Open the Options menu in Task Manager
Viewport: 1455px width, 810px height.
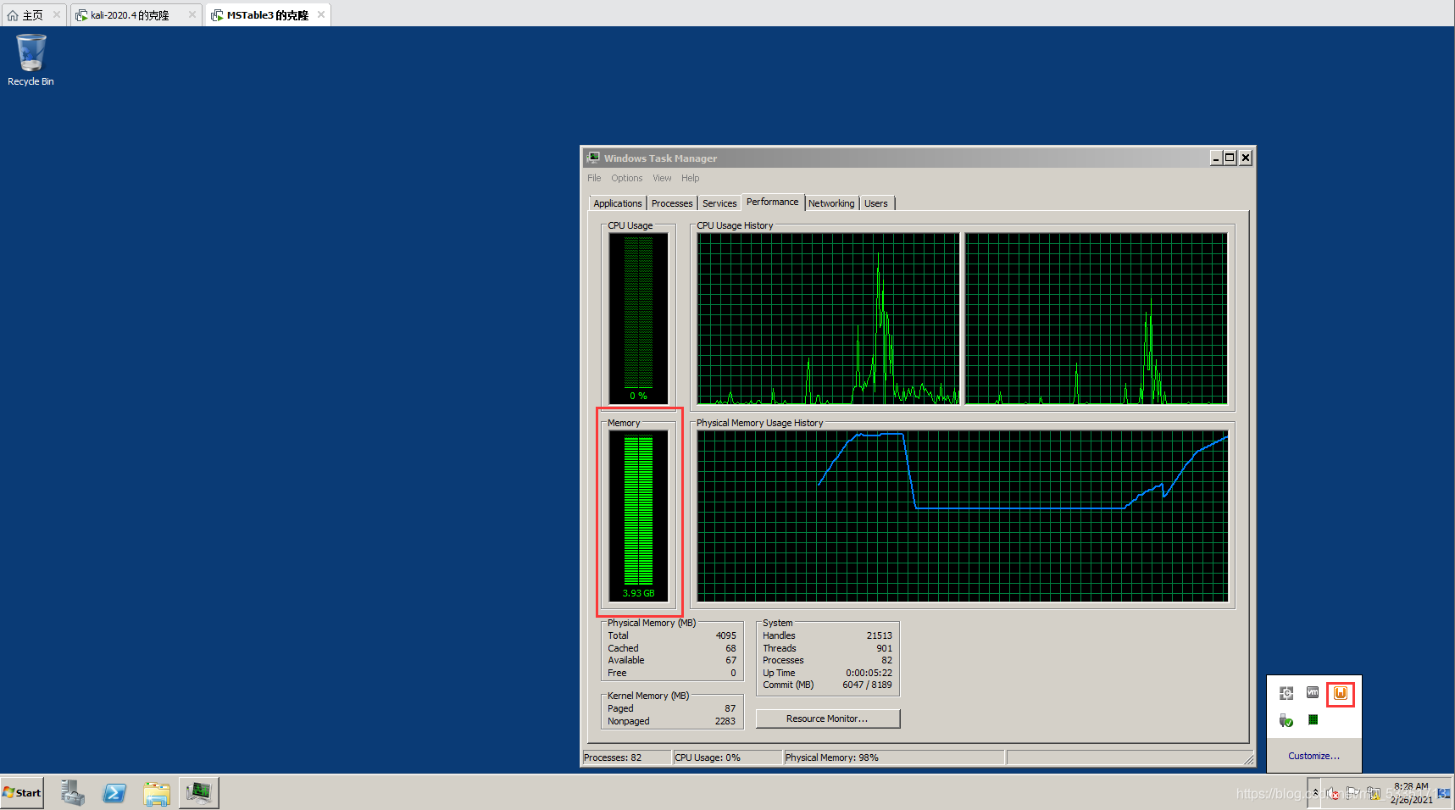[627, 178]
